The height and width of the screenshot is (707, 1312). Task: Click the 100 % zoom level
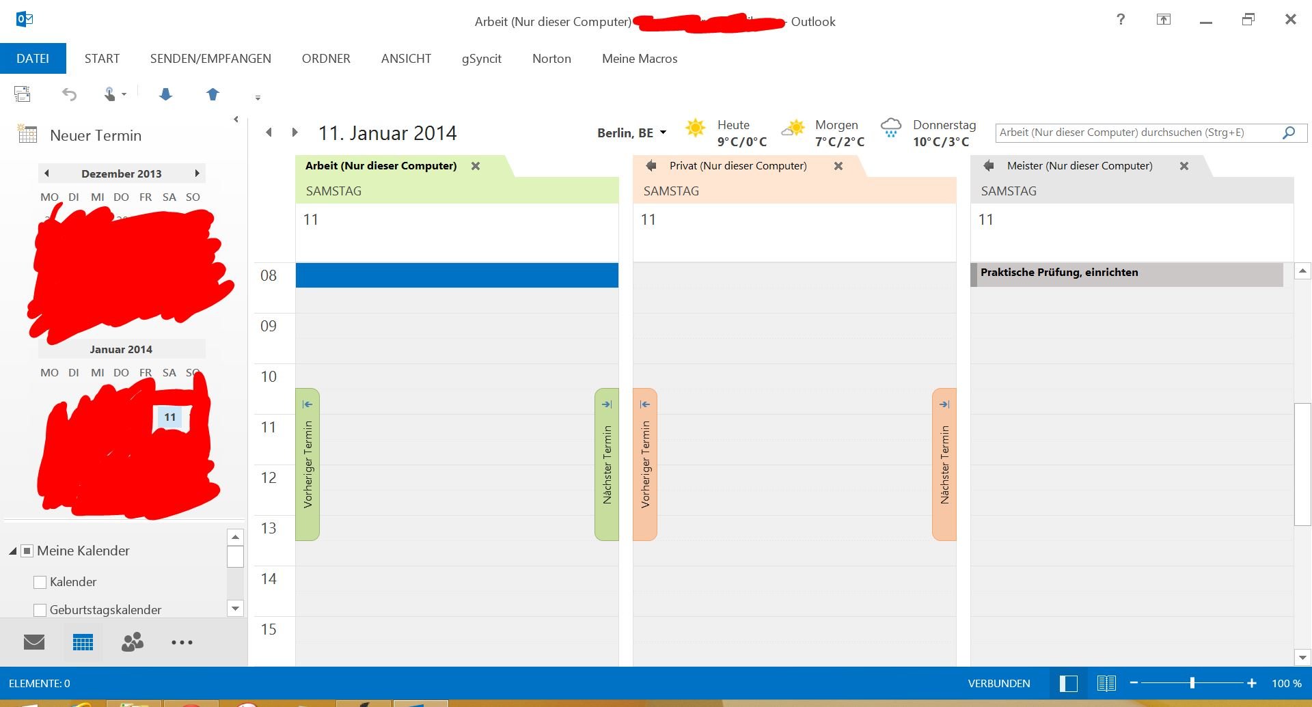pos(1286,683)
